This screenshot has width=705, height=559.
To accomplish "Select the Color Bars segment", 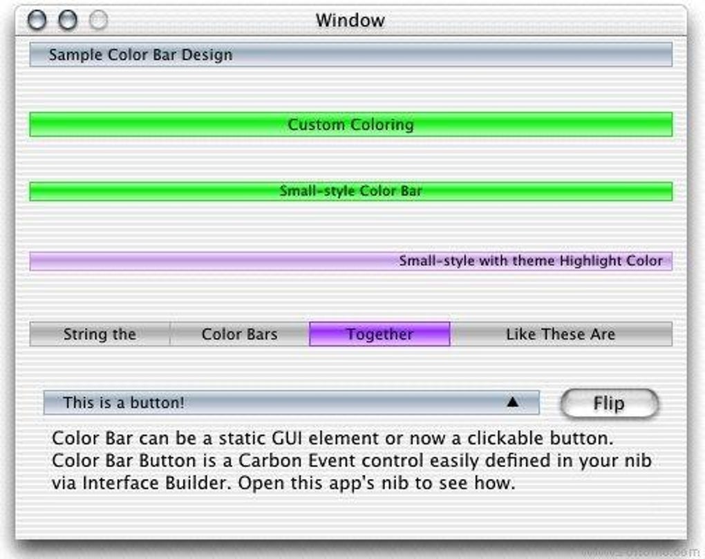I will tap(238, 333).
